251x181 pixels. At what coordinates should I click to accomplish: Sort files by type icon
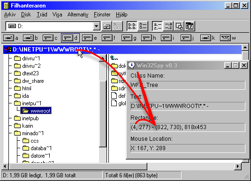point(168,26)
